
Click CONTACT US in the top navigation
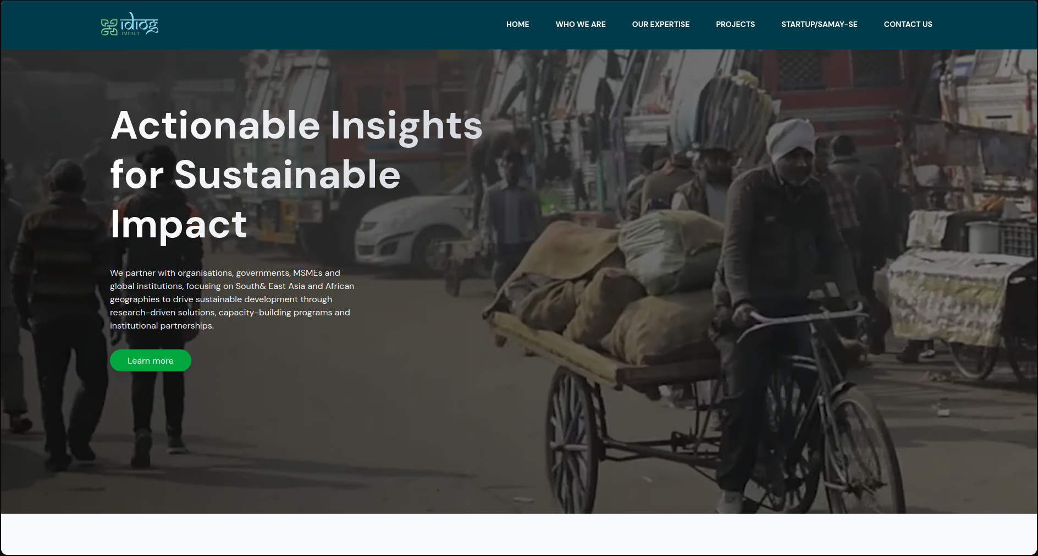908,24
